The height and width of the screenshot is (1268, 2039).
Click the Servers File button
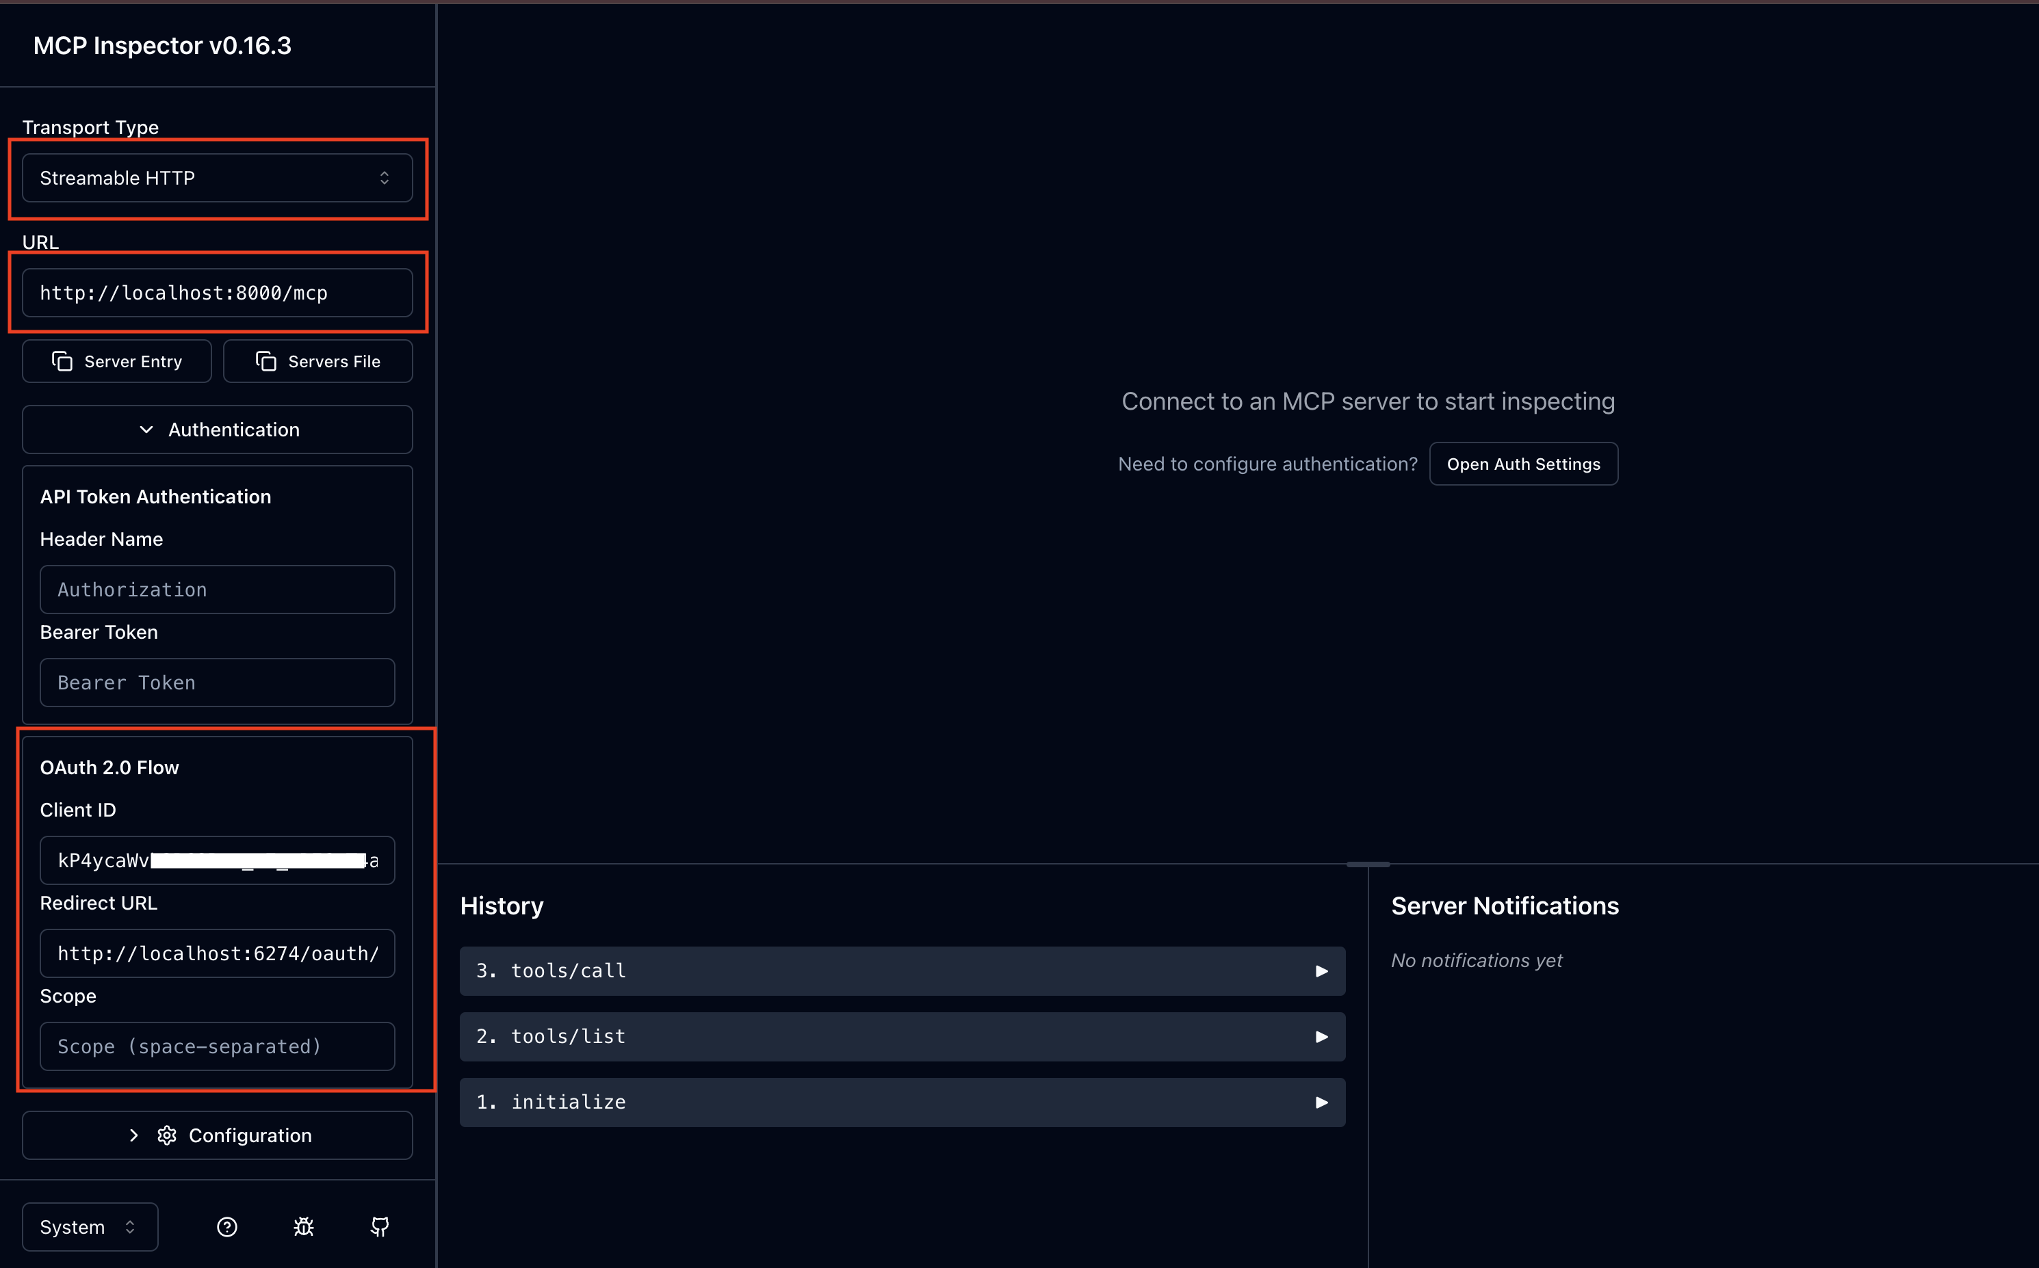[x=318, y=360]
